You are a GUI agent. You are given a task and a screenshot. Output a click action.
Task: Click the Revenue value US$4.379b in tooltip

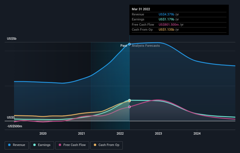point(166,14)
